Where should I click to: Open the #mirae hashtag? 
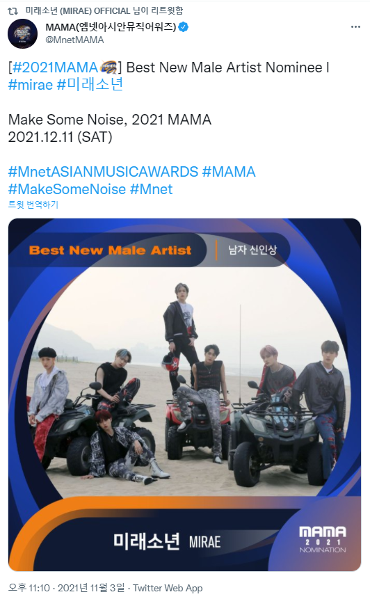(x=31, y=84)
